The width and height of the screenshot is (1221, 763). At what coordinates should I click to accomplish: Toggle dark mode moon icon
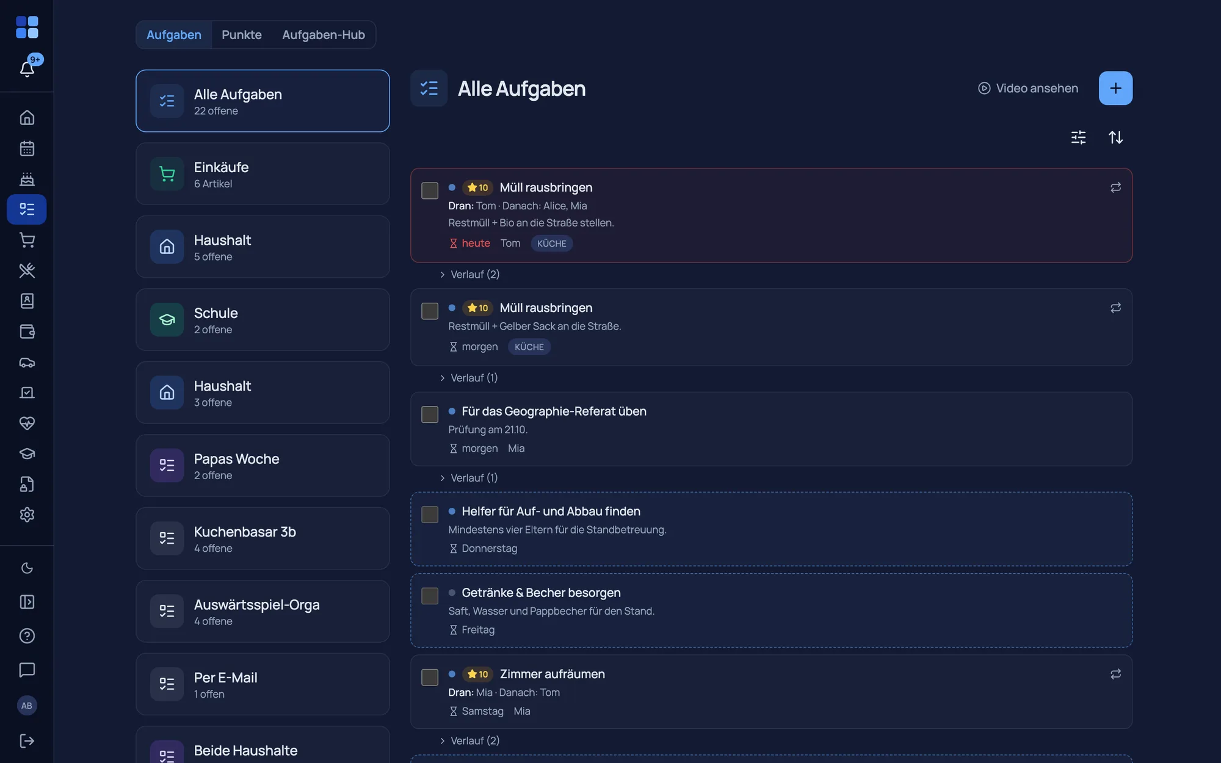point(27,568)
